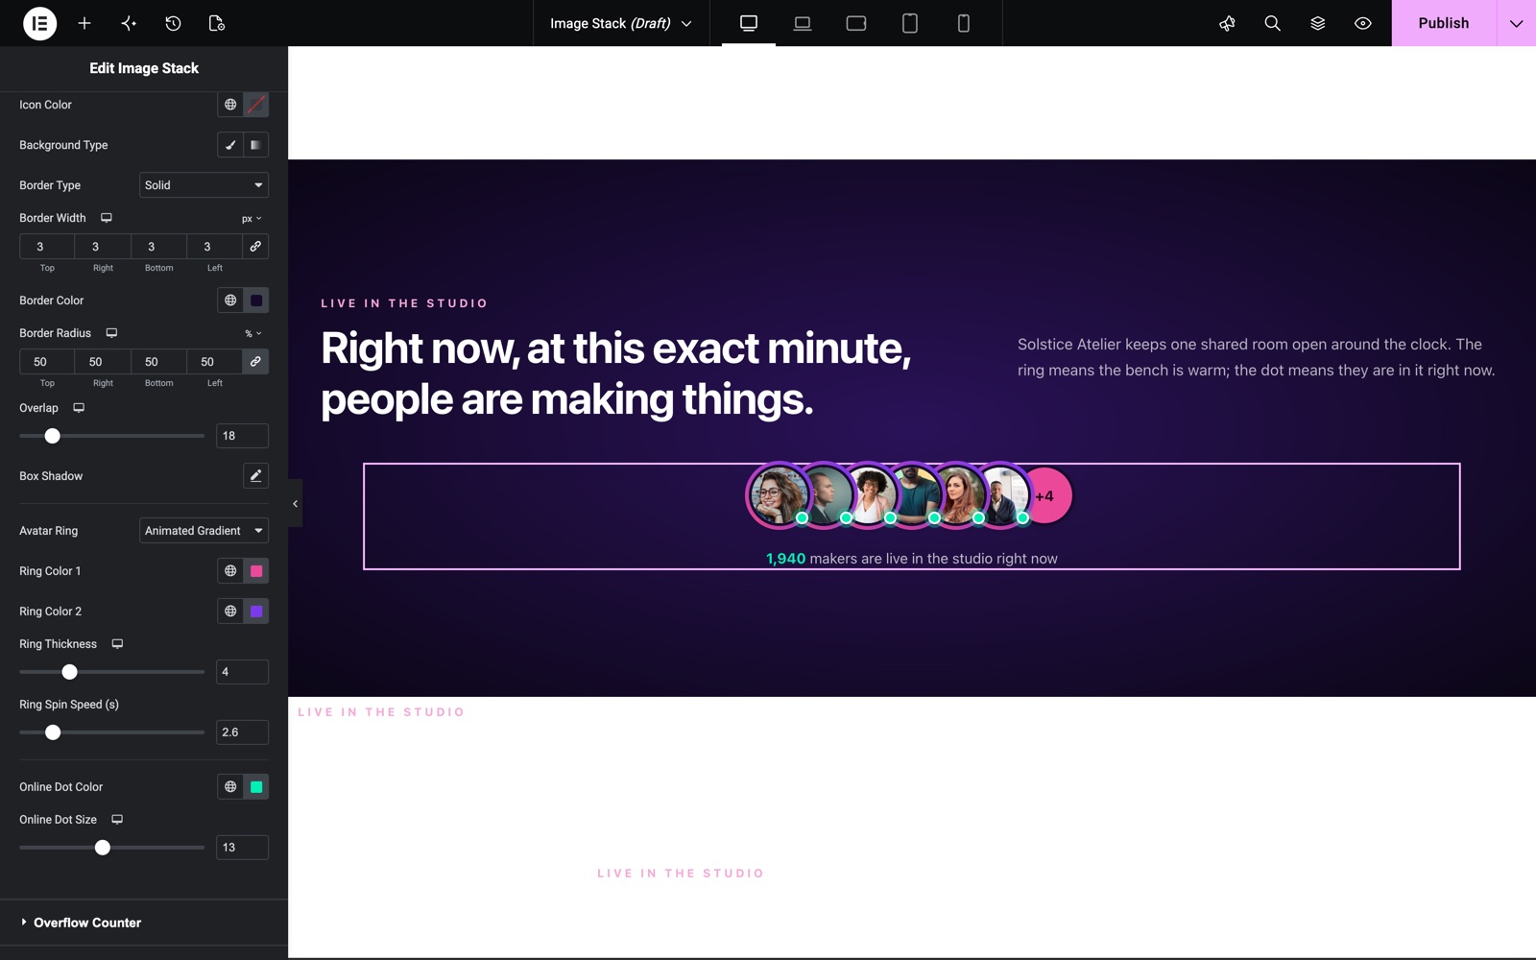Open the What's New megaphone icon
Image resolution: width=1536 pixels, height=960 pixels.
point(1227,23)
